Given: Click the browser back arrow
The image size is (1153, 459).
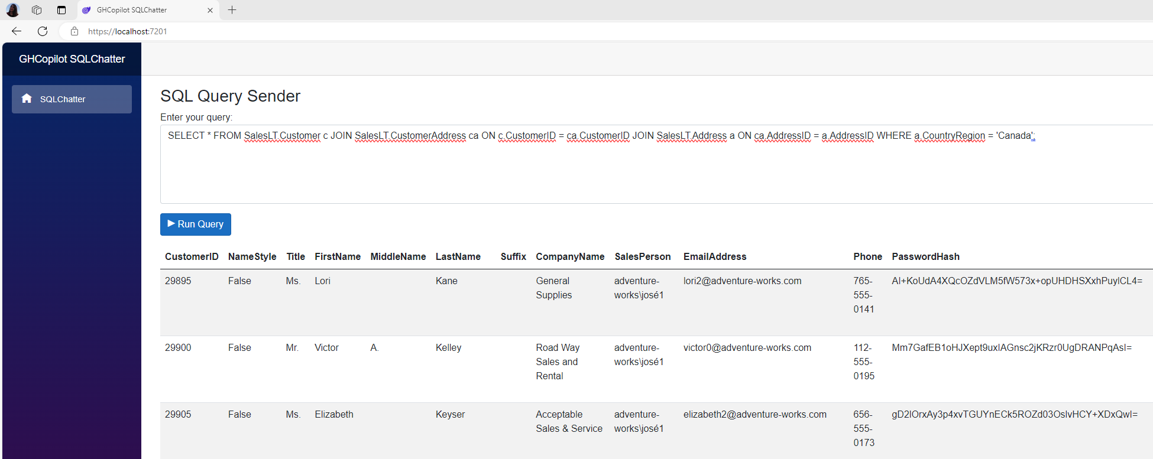Looking at the screenshot, I should pyautogui.click(x=17, y=31).
